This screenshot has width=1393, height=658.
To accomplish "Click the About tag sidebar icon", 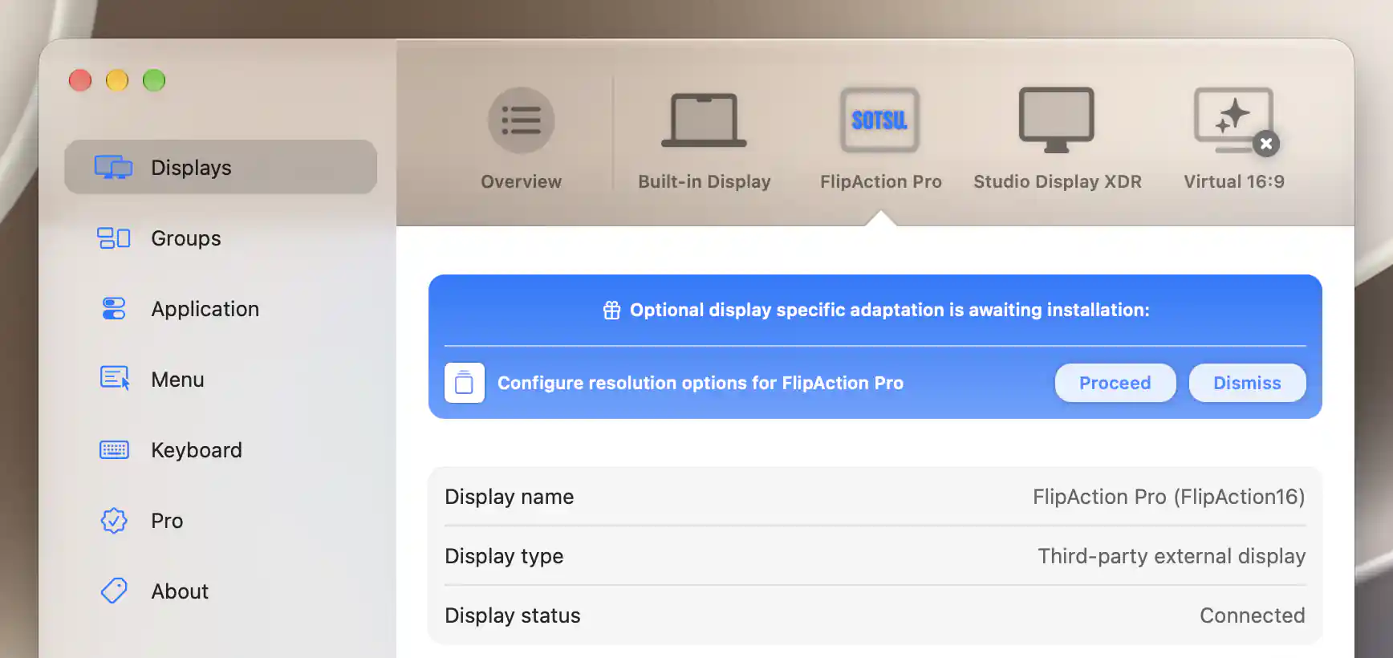I will point(114,591).
